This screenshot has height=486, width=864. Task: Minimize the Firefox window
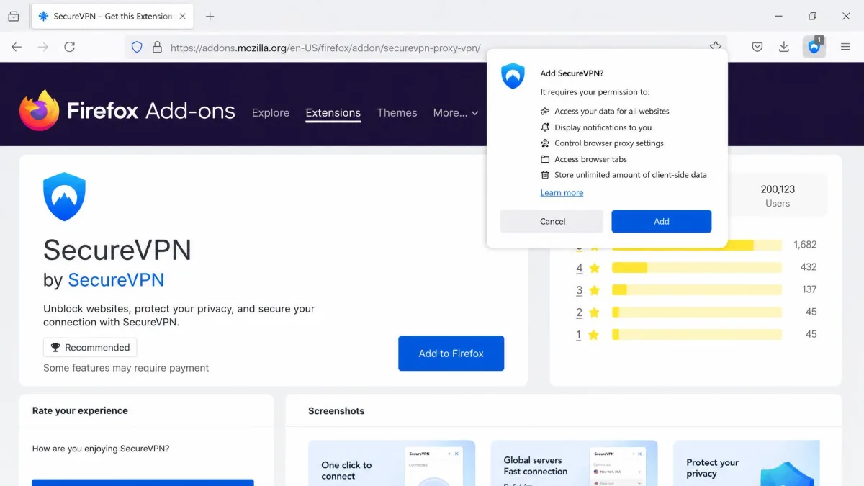click(779, 16)
